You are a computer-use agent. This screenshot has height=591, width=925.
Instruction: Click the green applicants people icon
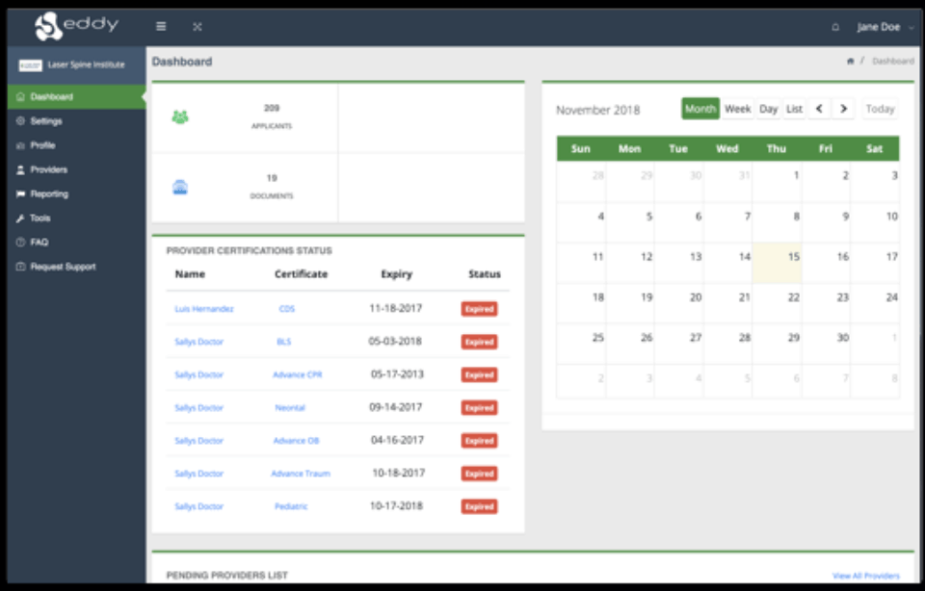[x=180, y=117]
